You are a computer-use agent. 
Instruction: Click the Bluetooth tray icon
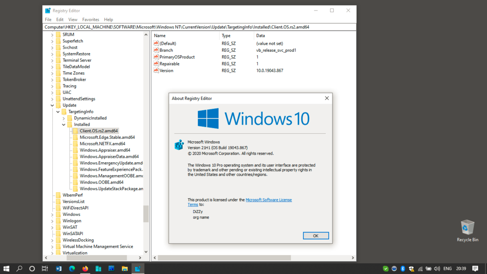pos(403,268)
